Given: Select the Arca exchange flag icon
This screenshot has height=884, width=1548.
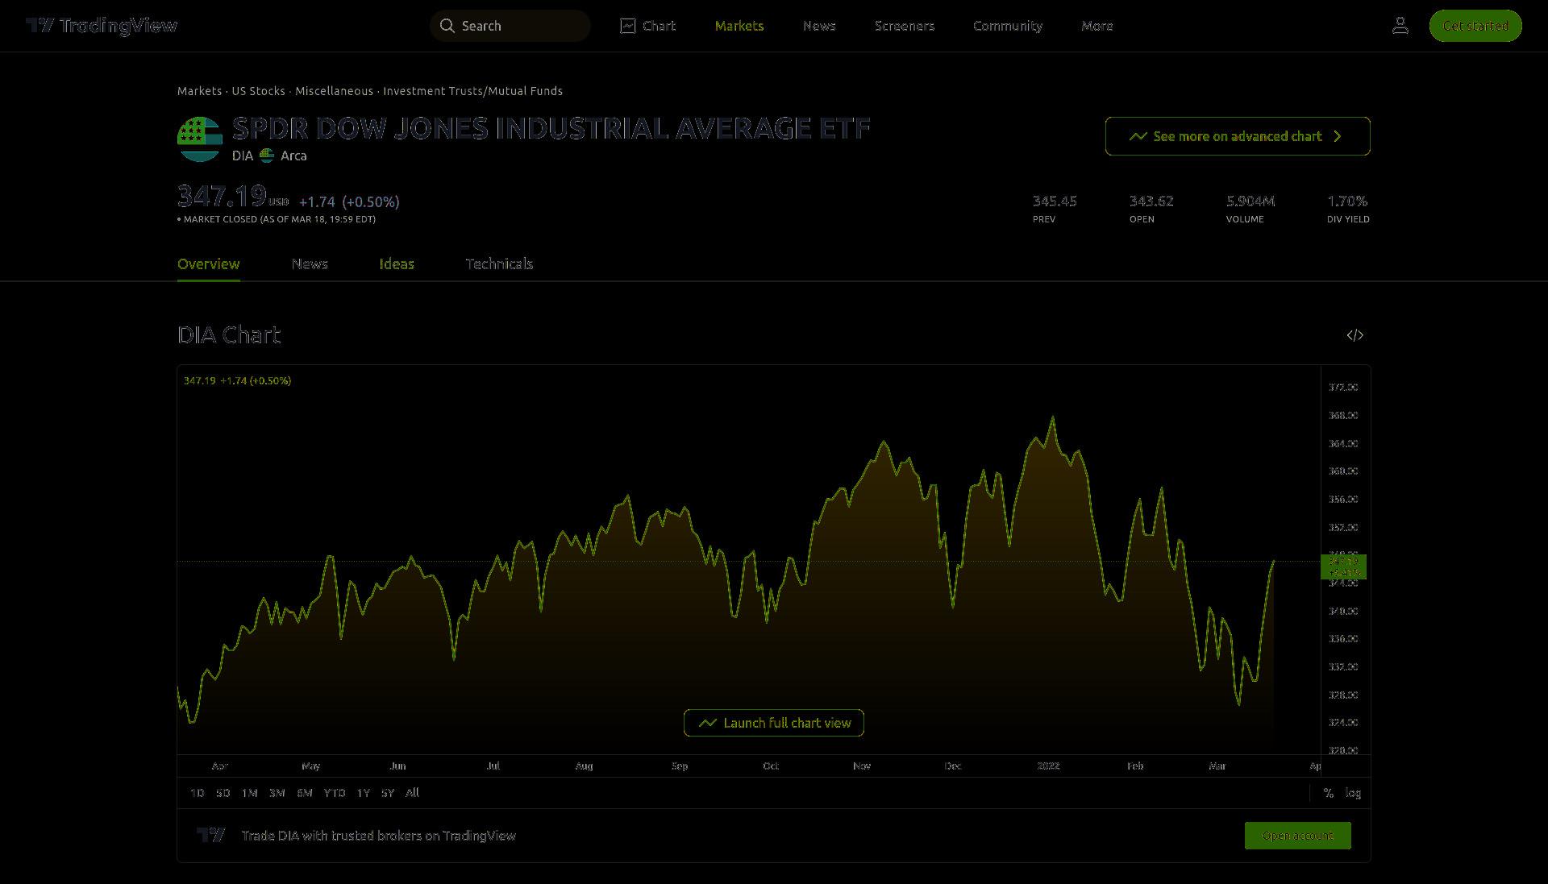Looking at the screenshot, I should 267,156.
